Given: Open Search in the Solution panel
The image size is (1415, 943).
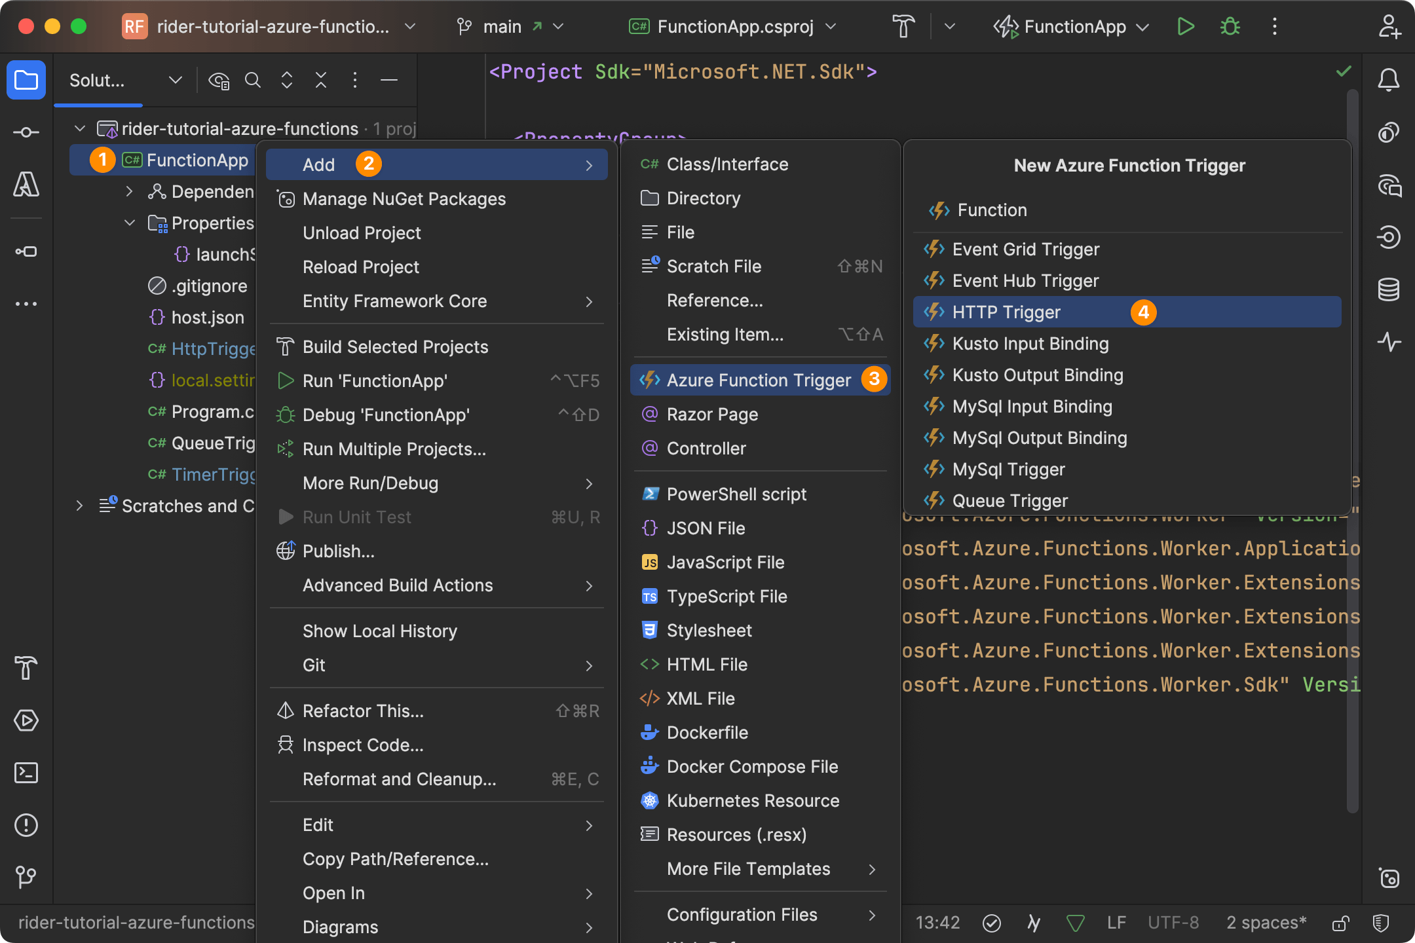Looking at the screenshot, I should (x=253, y=80).
